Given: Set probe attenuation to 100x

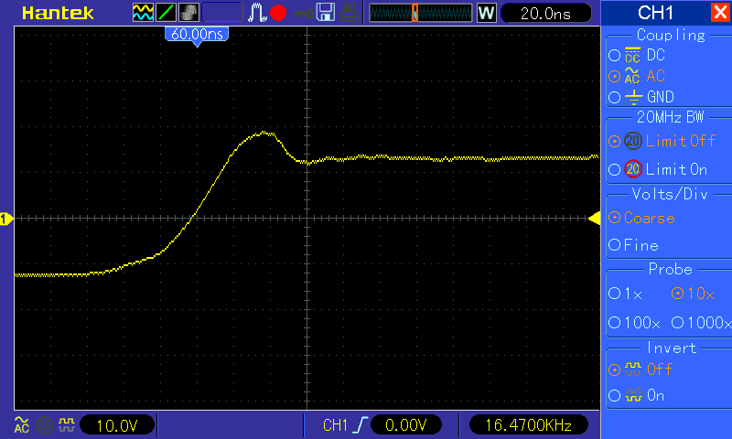Looking at the screenshot, I should tap(634, 322).
